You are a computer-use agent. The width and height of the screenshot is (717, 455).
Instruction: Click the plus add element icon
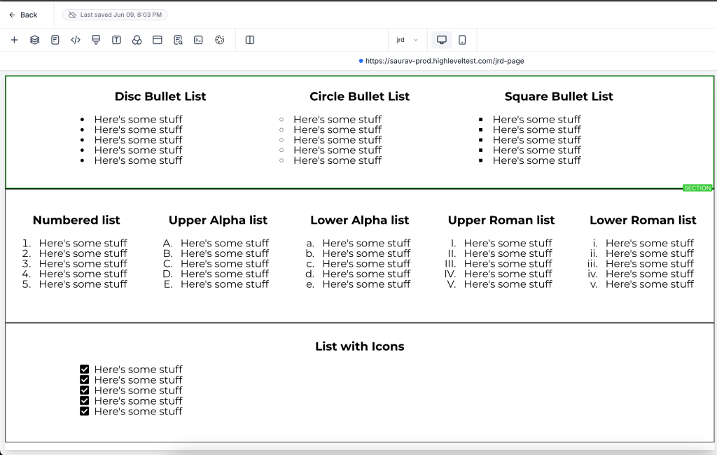pyautogui.click(x=14, y=40)
